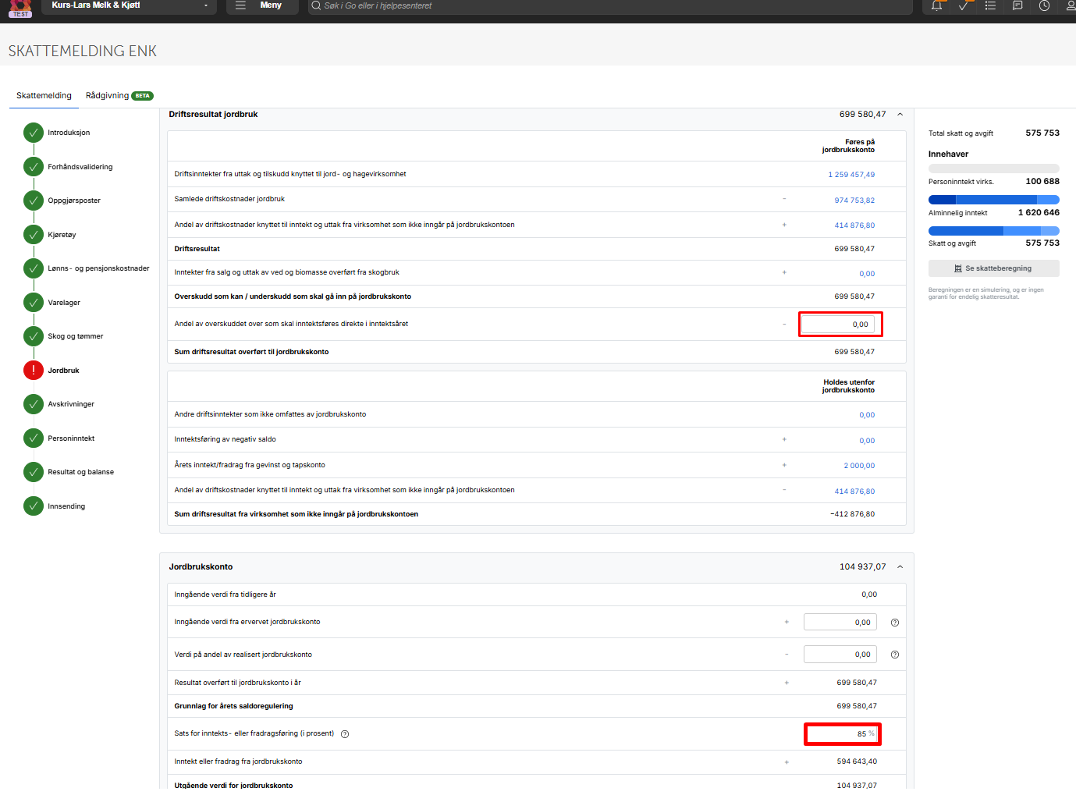Click the Total skatt og avgift amount 575 753
The width and height of the screenshot is (1076, 795).
click(1042, 133)
